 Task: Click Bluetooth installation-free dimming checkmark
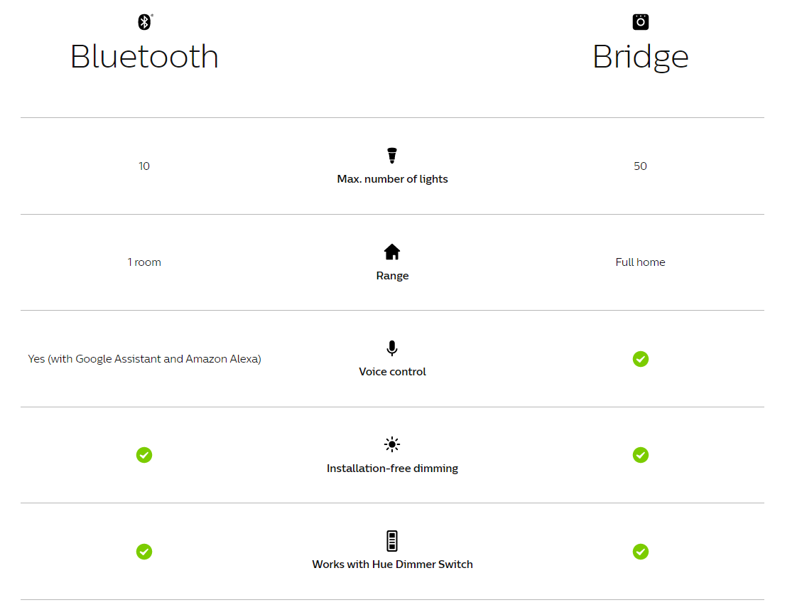(144, 455)
